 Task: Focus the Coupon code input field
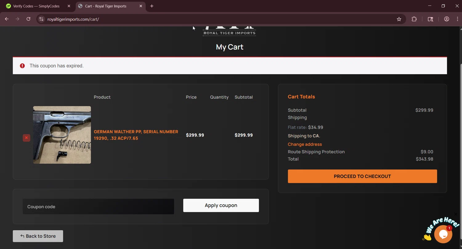coord(98,206)
